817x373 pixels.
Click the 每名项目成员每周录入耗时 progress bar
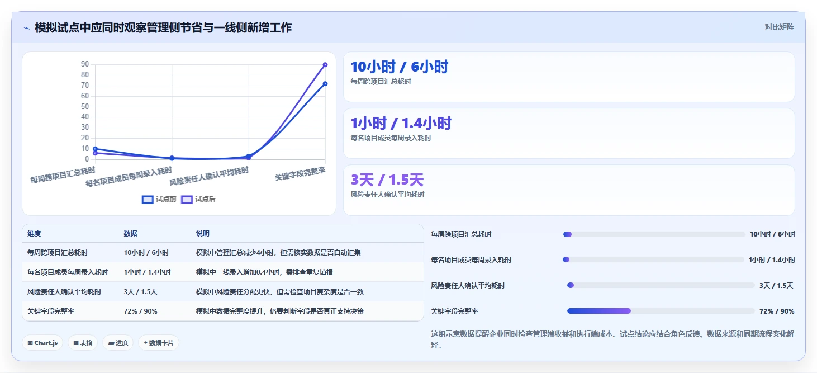tap(653, 259)
